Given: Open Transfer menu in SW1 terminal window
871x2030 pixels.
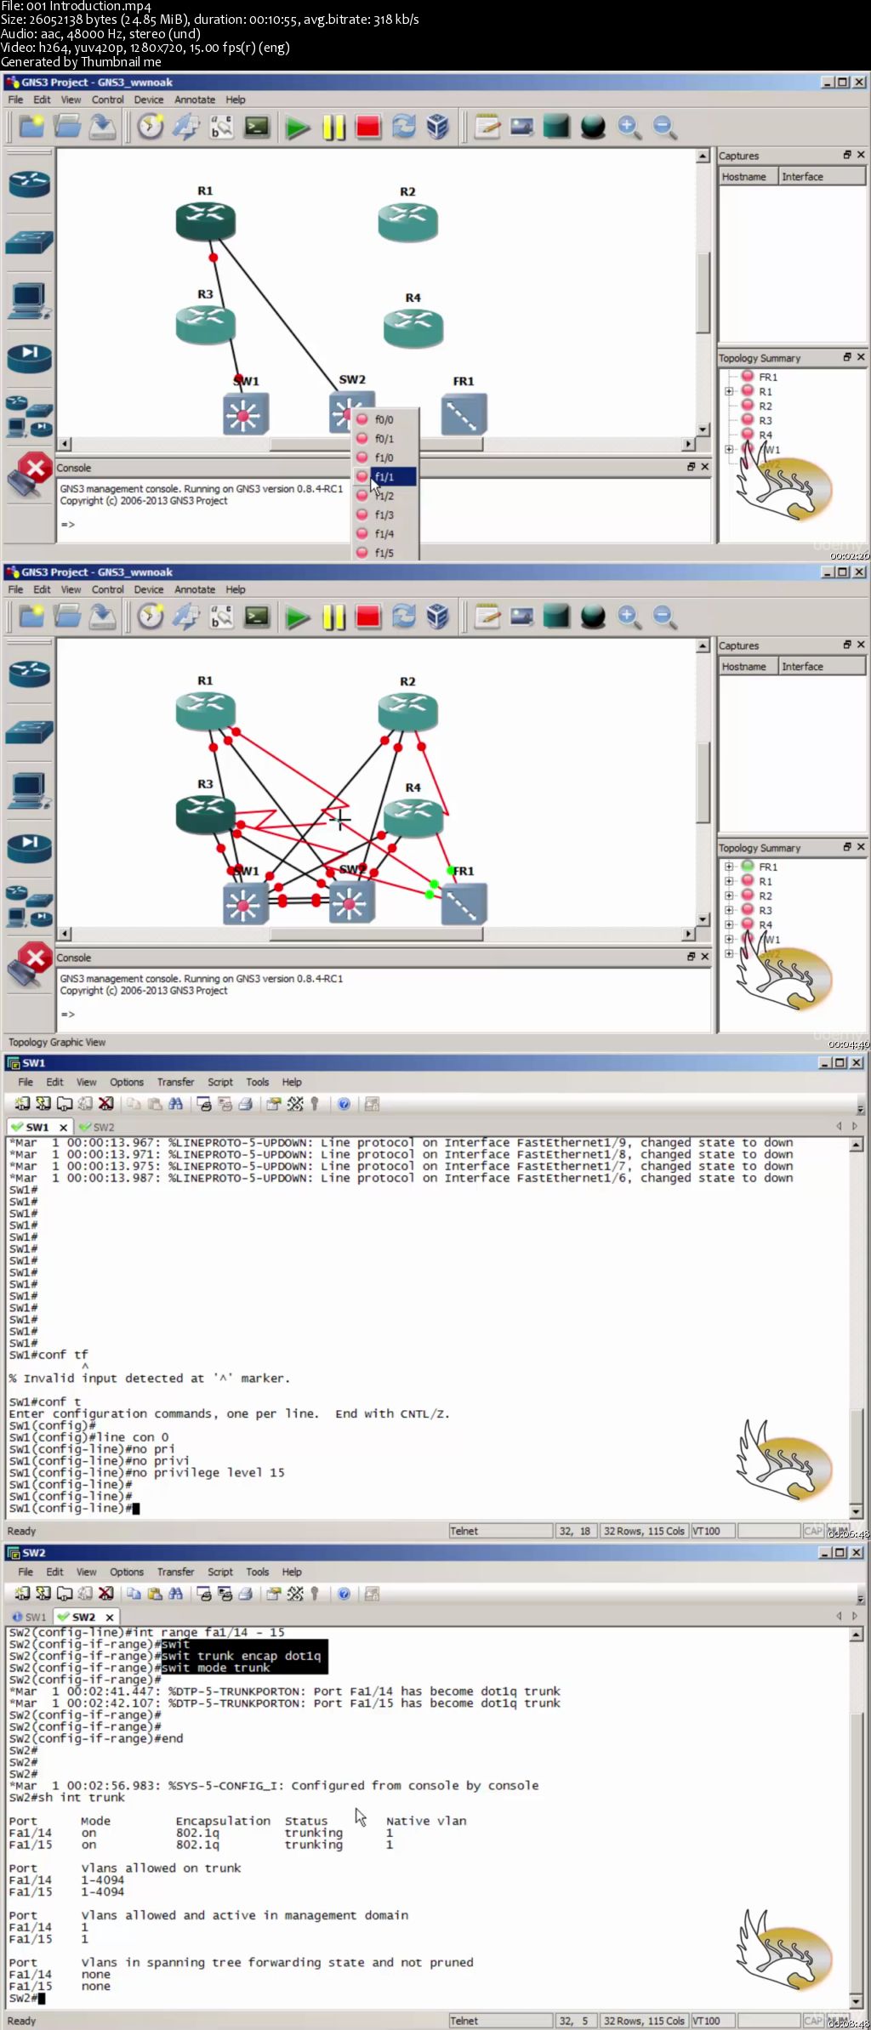Looking at the screenshot, I should (175, 1083).
